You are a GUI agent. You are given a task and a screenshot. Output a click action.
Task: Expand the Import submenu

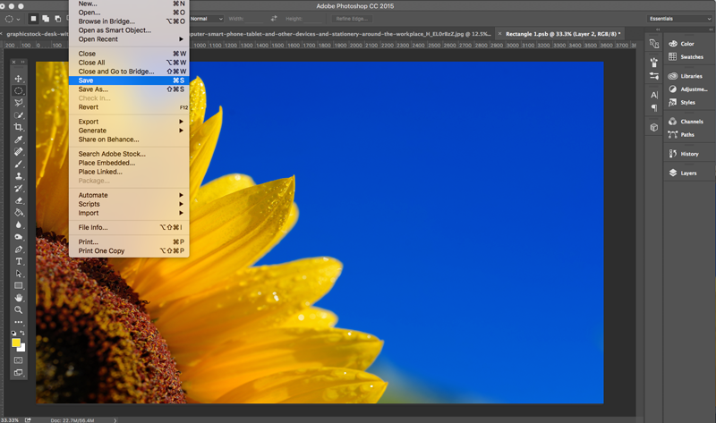[x=129, y=213]
